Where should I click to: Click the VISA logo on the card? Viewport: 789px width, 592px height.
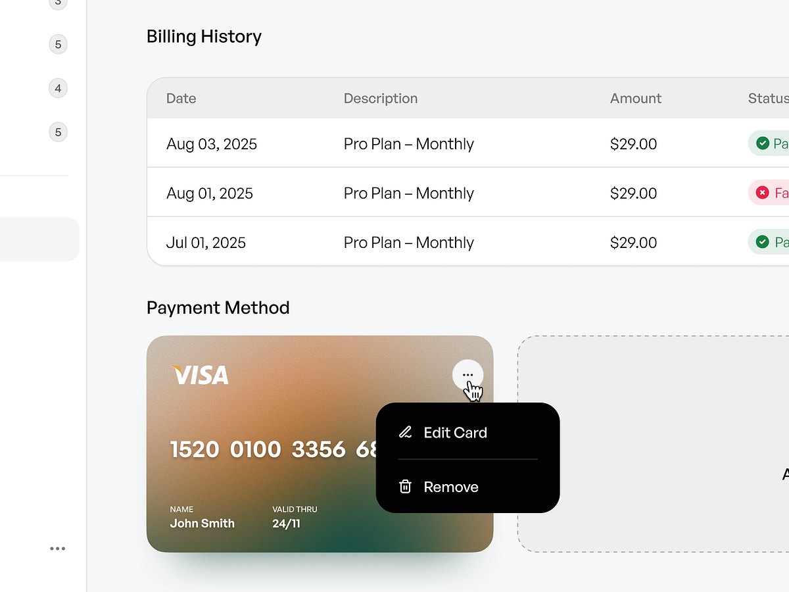pyautogui.click(x=199, y=375)
